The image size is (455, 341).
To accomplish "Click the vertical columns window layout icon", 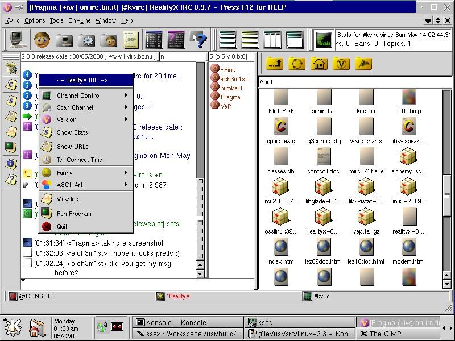I will pyautogui.click(x=272, y=40).
